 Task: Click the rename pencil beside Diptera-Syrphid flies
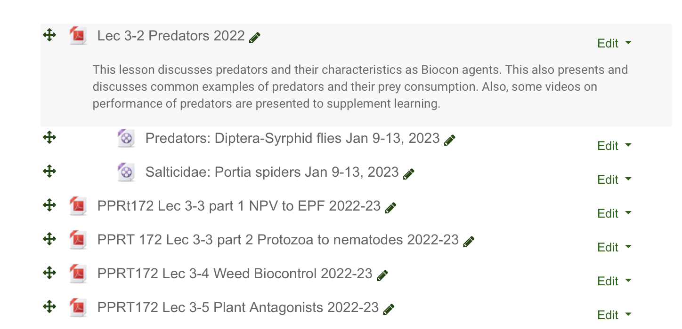[x=450, y=140]
